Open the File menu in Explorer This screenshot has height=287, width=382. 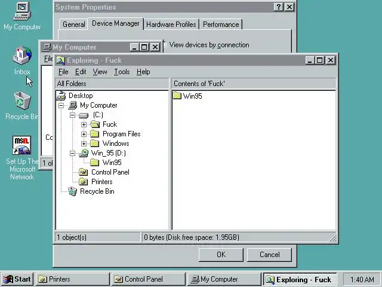click(63, 72)
